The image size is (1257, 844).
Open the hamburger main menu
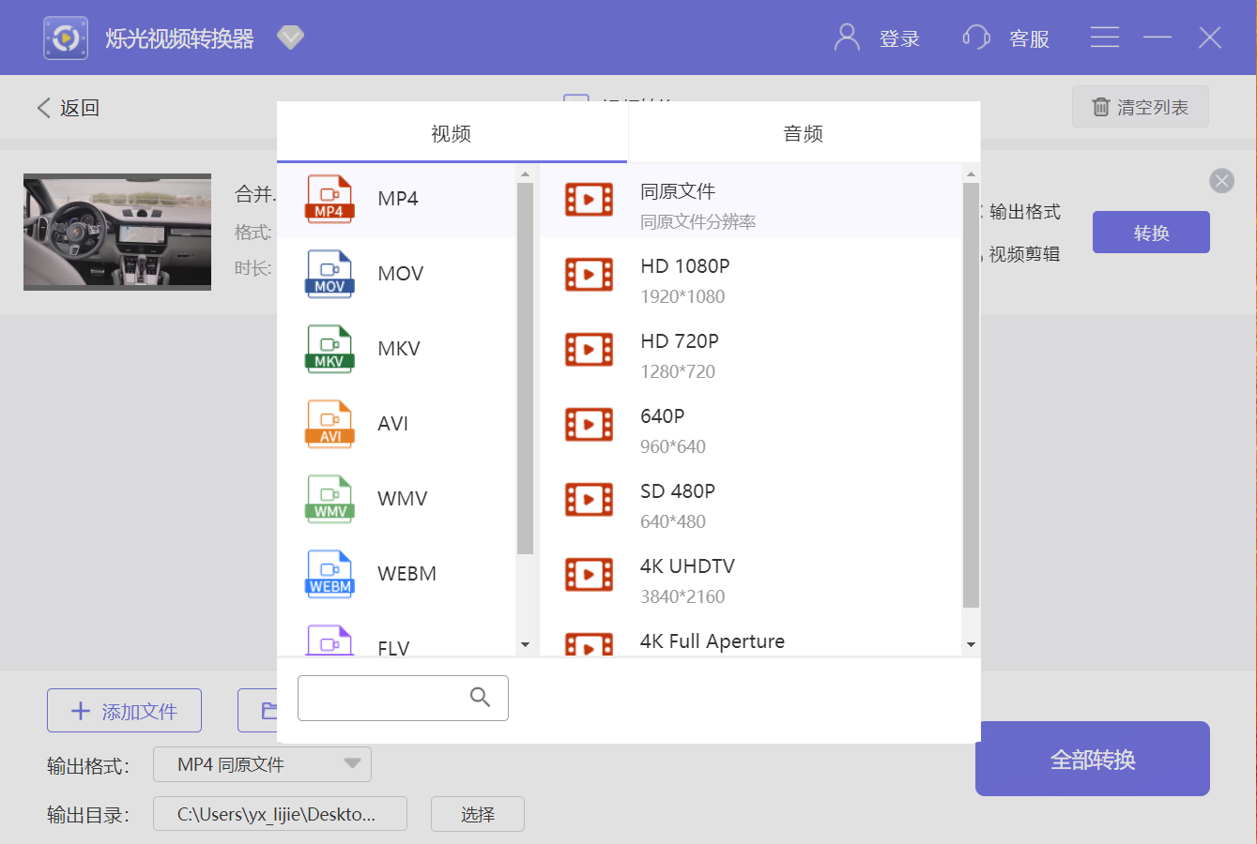pyautogui.click(x=1104, y=38)
